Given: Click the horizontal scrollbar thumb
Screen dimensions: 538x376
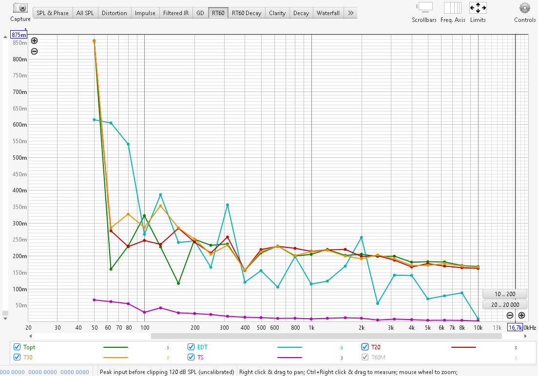Looking at the screenshot, I should tap(327, 336).
